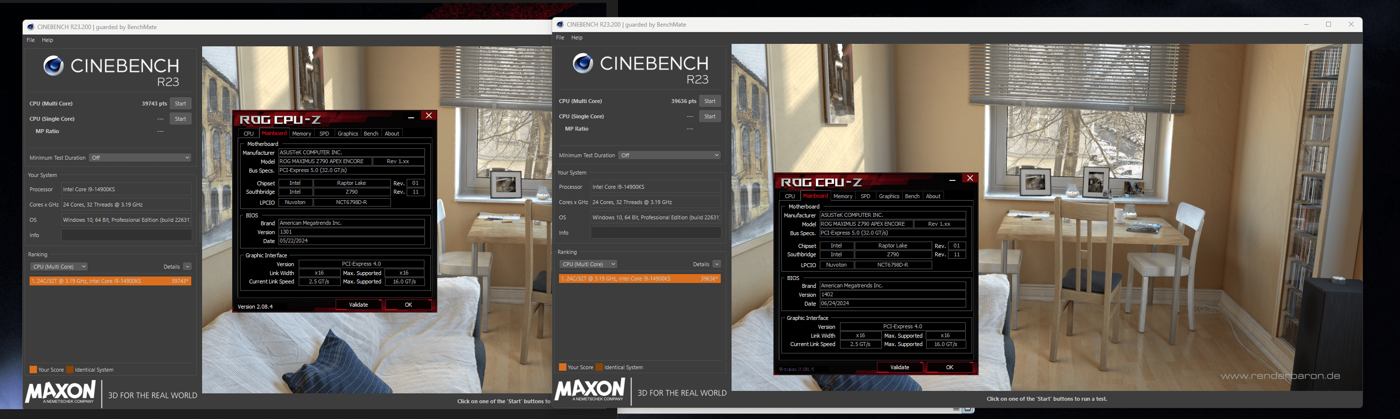Click Cinebench R23 logo in left window
Screen dimensions: 1400x419
click(111, 71)
